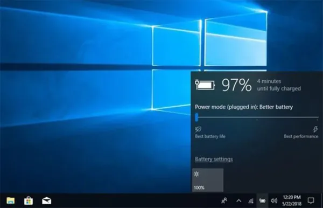Click the Best battery life leaf icon
This screenshot has width=323, height=208.
tap(198, 129)
